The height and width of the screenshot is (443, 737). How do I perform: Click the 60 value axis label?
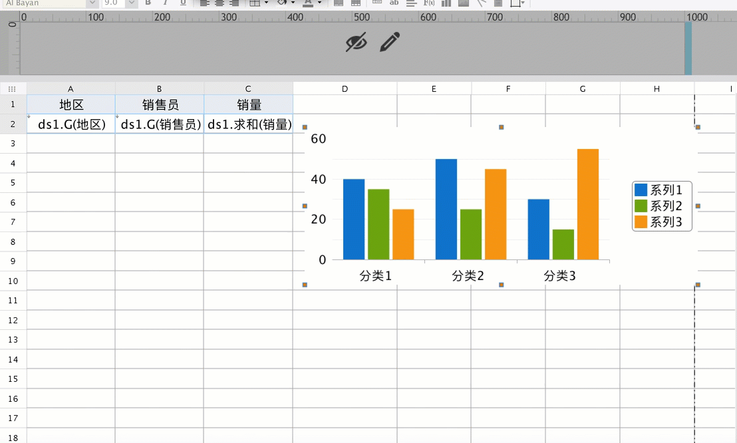point(318,139)
